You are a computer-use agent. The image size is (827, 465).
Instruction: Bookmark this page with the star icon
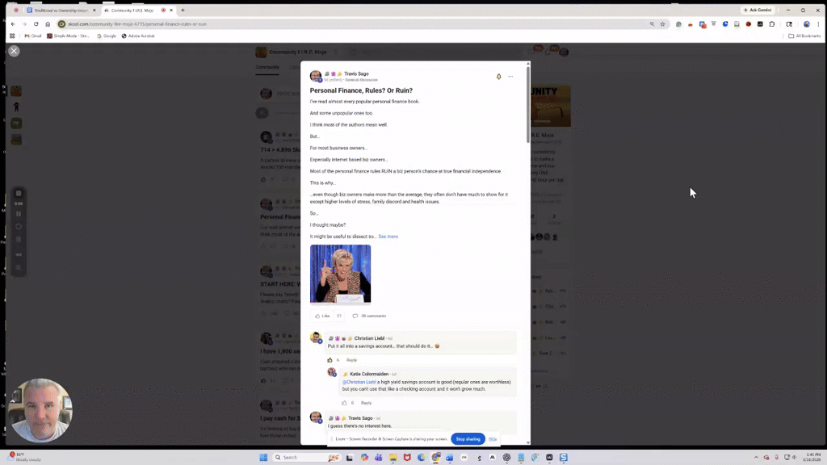[x=662, y=24]
